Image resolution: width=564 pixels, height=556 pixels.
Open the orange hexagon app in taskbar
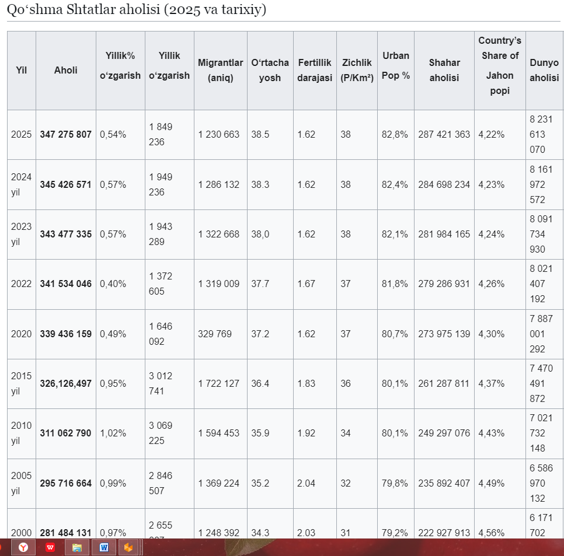(x=128, y=547)
